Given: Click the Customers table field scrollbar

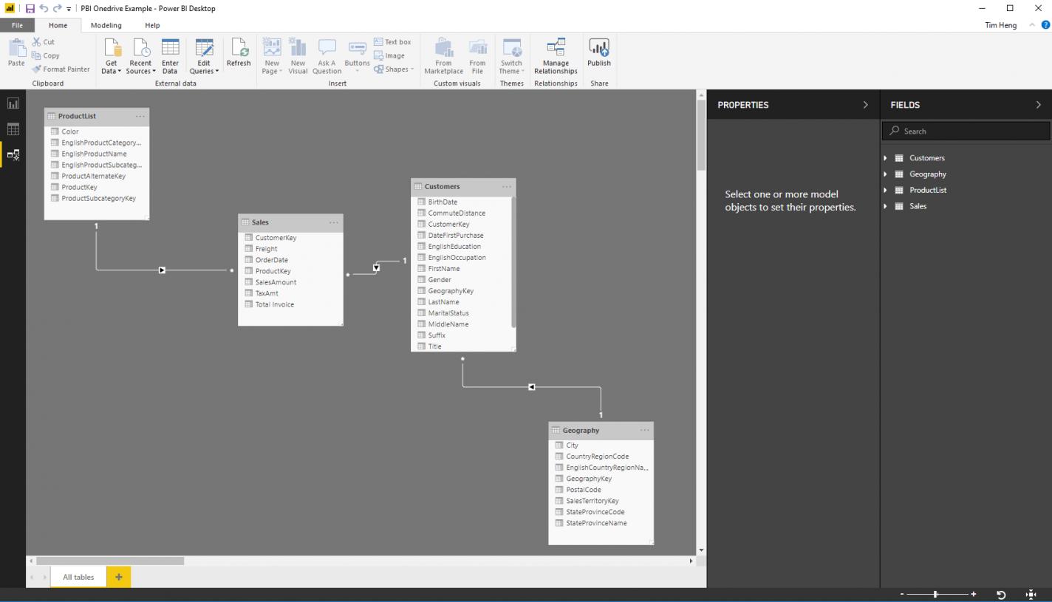Looking at the screenshot, I should click(513, 262).
